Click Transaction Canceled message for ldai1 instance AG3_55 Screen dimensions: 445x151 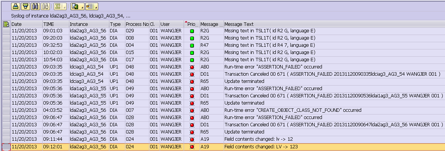[334, 96]
